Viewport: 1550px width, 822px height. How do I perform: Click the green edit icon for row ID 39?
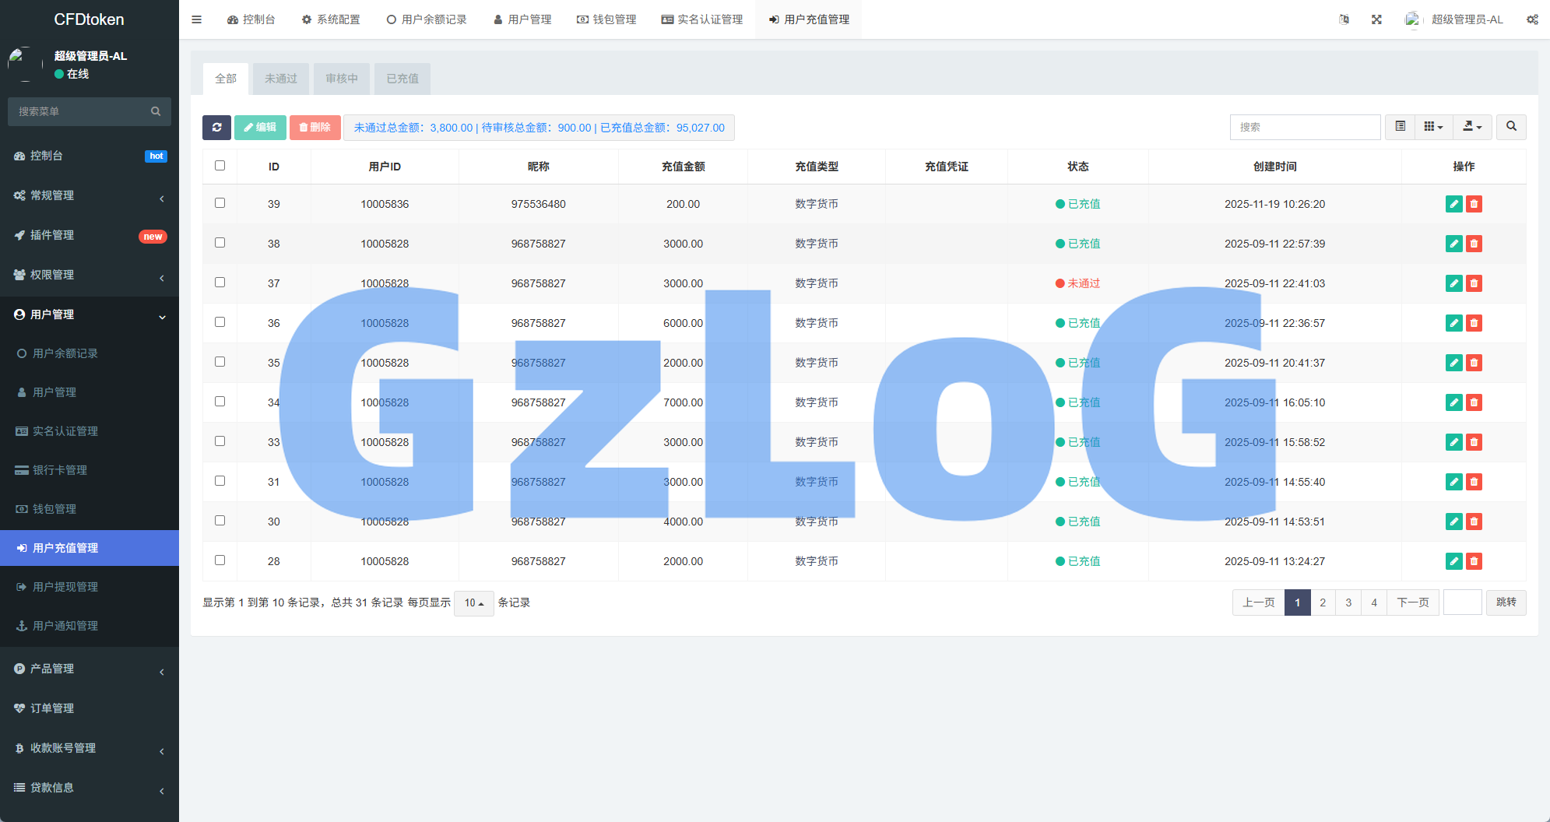(1453, 204)
